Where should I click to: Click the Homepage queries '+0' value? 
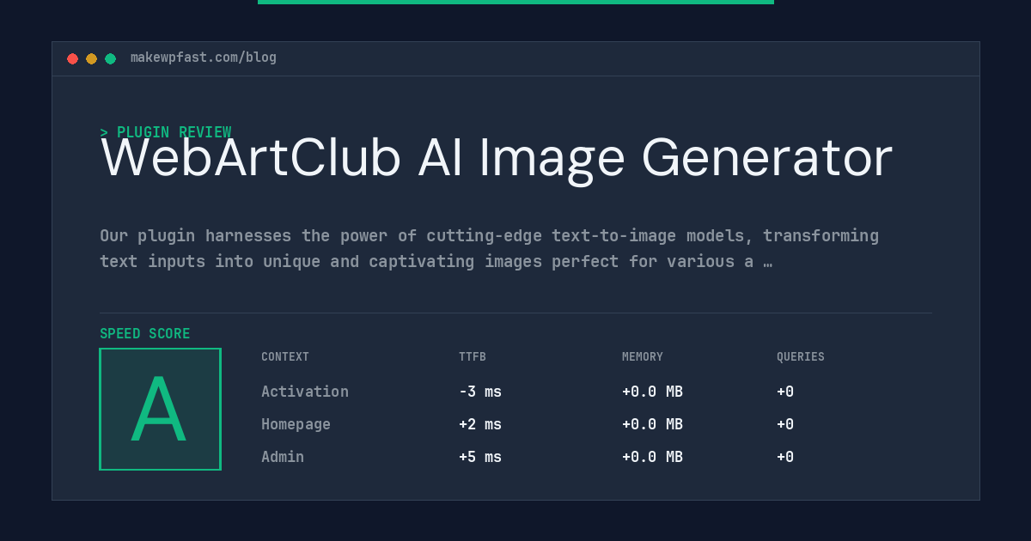pyautogui.click(x=785, y=424)
